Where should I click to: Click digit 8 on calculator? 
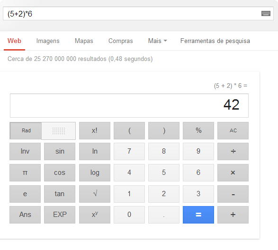click(x=164, y=151)
